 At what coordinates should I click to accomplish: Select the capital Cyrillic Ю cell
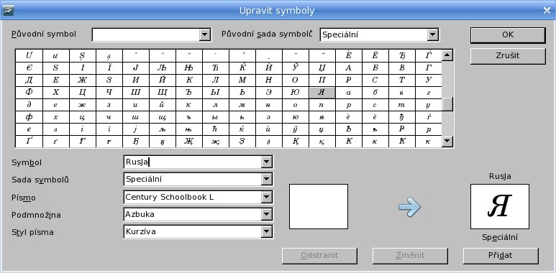coord(296,93)
